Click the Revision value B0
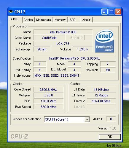The image size is (129, 148). [x=108, y=70]
